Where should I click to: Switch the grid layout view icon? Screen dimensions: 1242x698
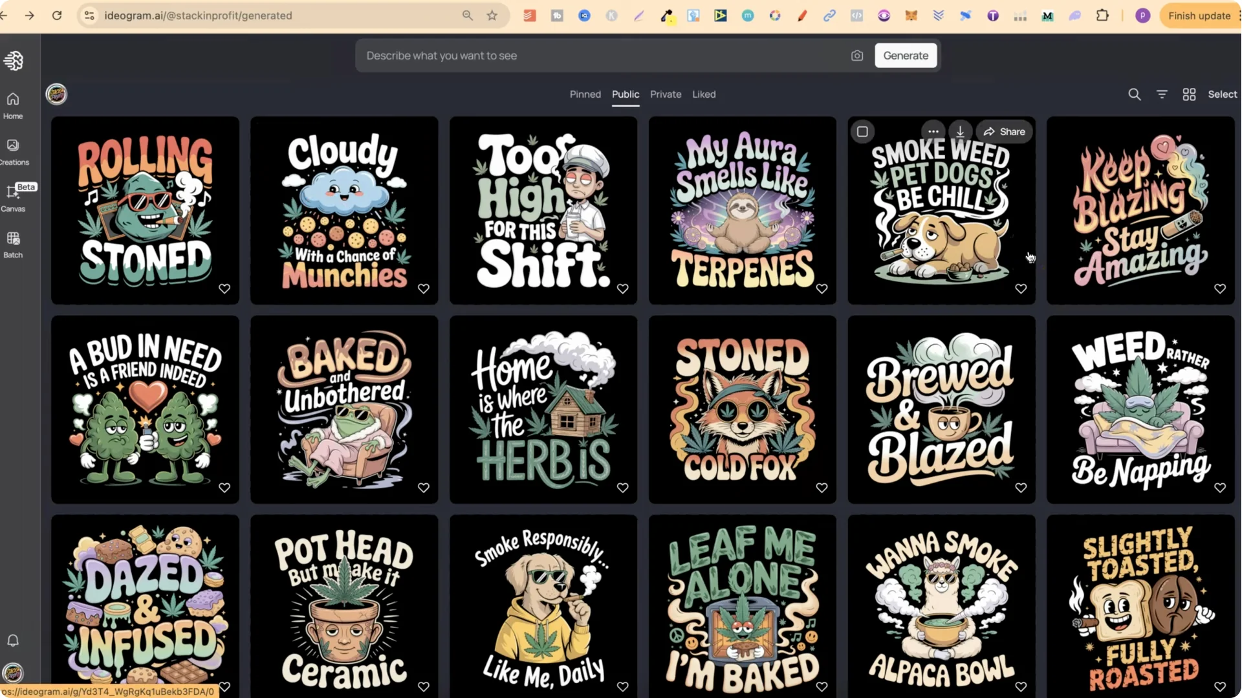(x=1189, y=94)
